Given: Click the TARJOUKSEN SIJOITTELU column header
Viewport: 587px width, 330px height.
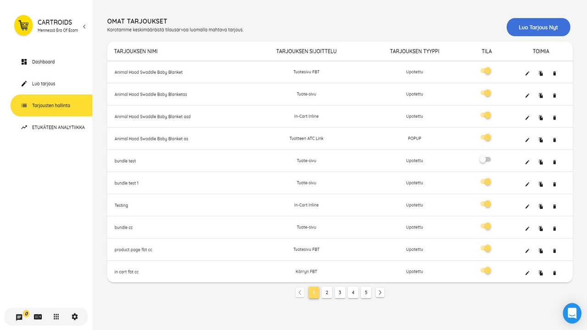Looking at the screenshot, I should (x=306, y=51).
